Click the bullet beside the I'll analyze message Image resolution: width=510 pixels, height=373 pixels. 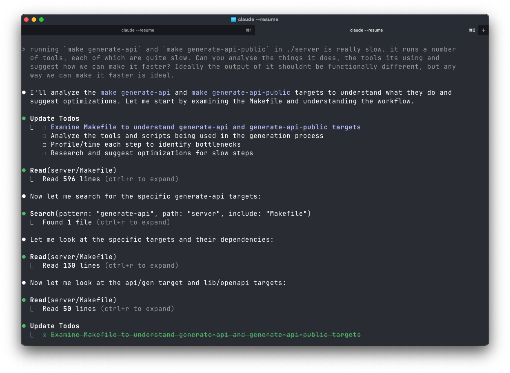point(23,92)
